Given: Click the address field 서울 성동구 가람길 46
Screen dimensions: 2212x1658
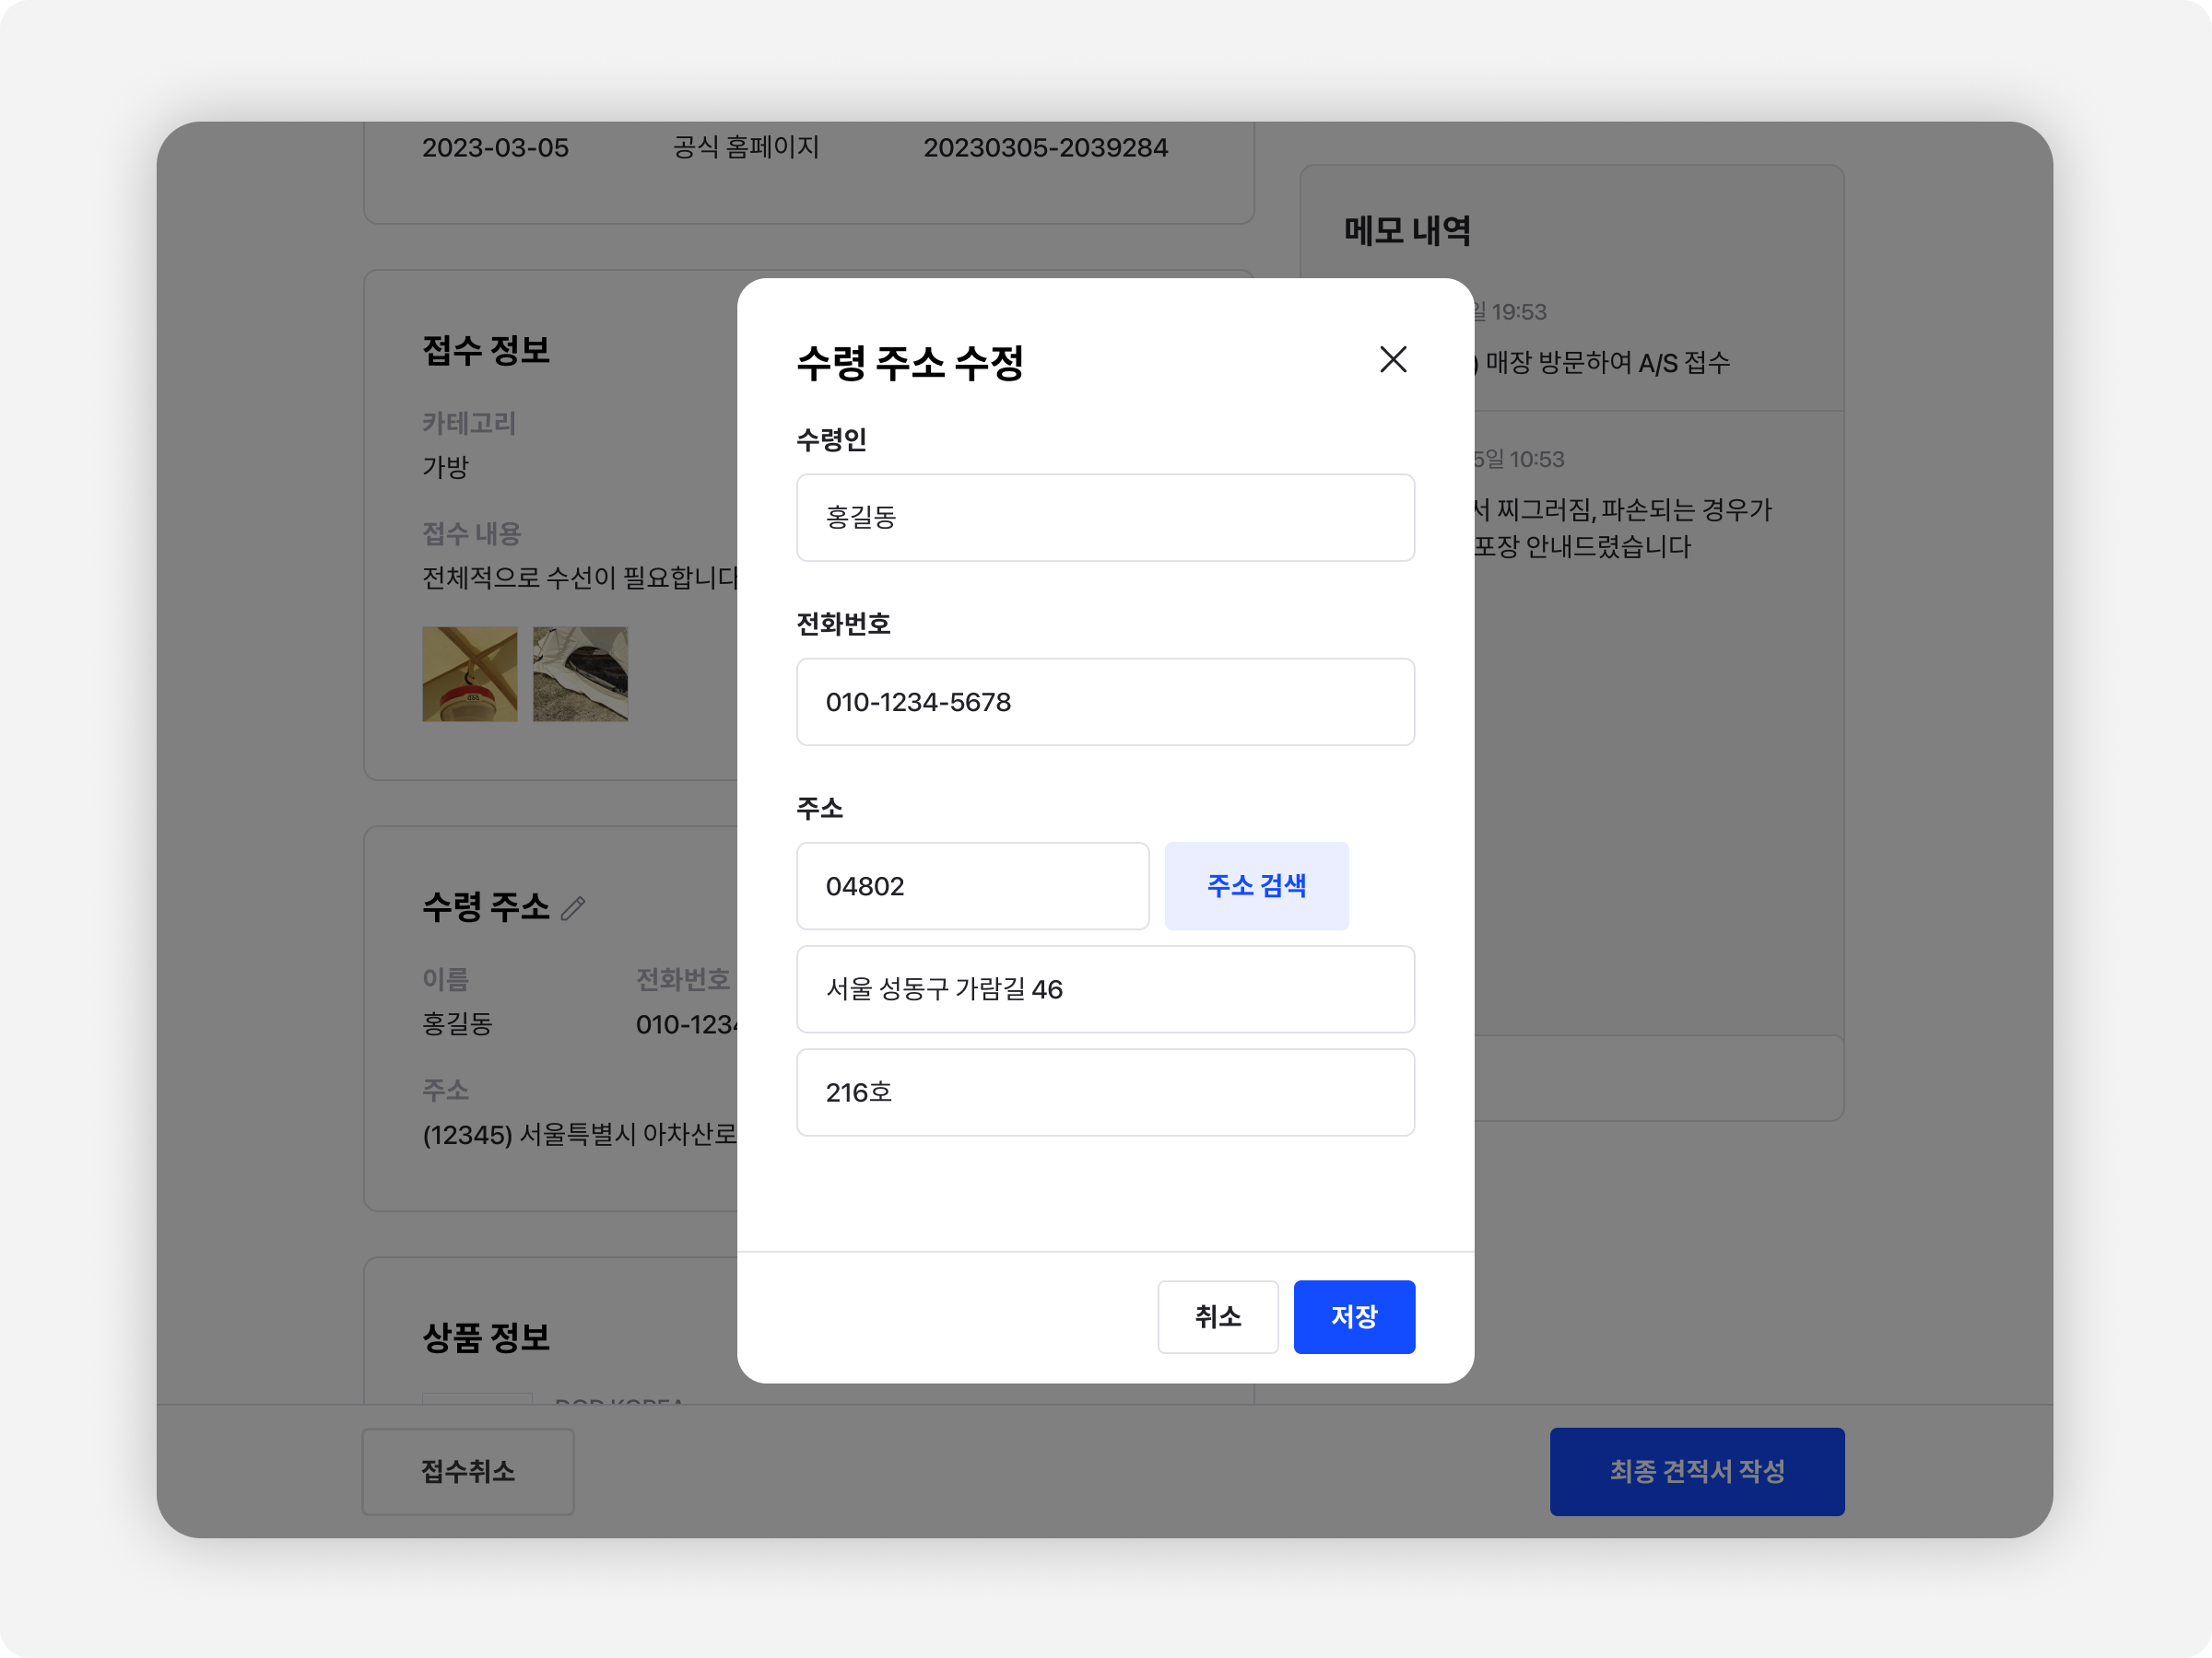Looking at the screenshot, I should point(1105,989).
